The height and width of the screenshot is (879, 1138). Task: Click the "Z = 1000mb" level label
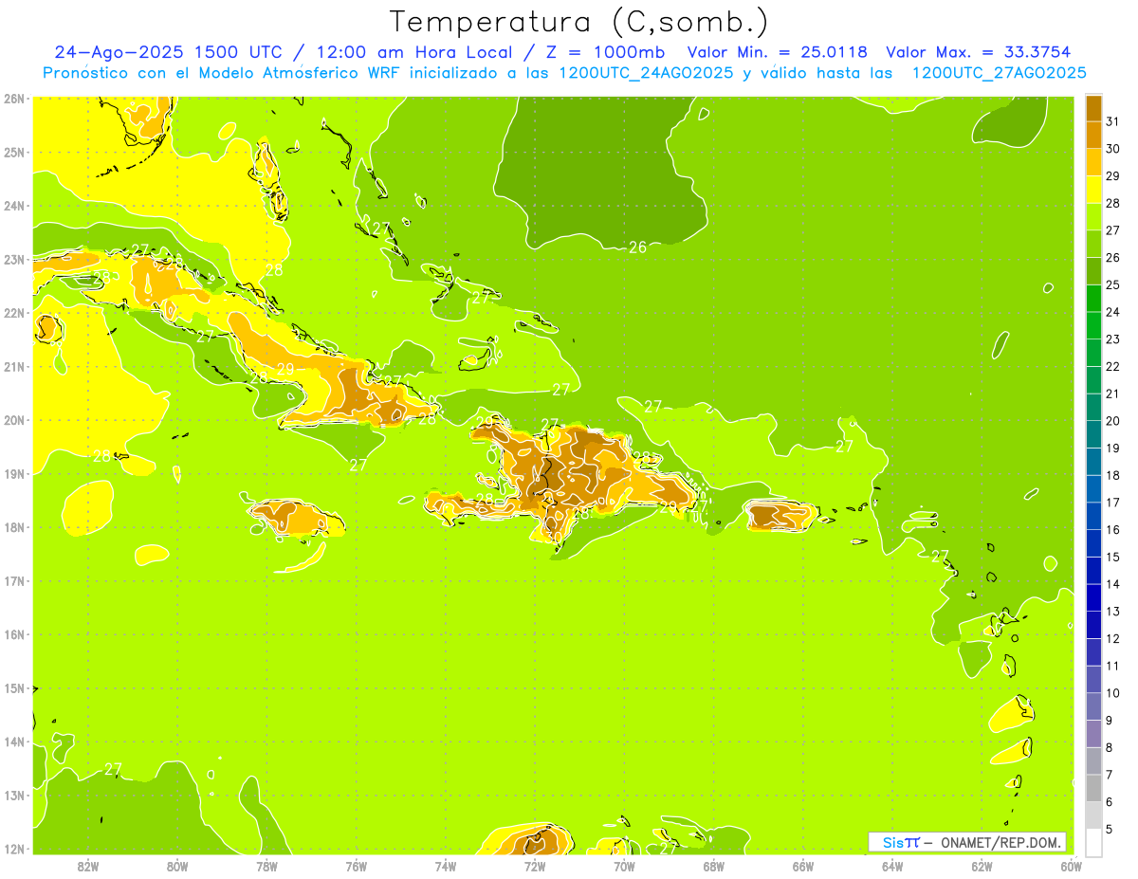[x=605, y=52]
